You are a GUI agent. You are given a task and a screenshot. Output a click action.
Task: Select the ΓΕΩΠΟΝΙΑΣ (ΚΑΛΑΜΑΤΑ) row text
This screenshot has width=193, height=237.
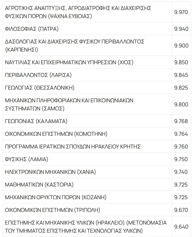pyautogui.click(x=36, y=121)
